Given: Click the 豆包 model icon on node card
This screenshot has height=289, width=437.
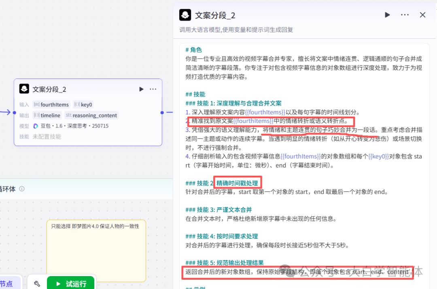Looking at the screenshot, I should 36,126.
